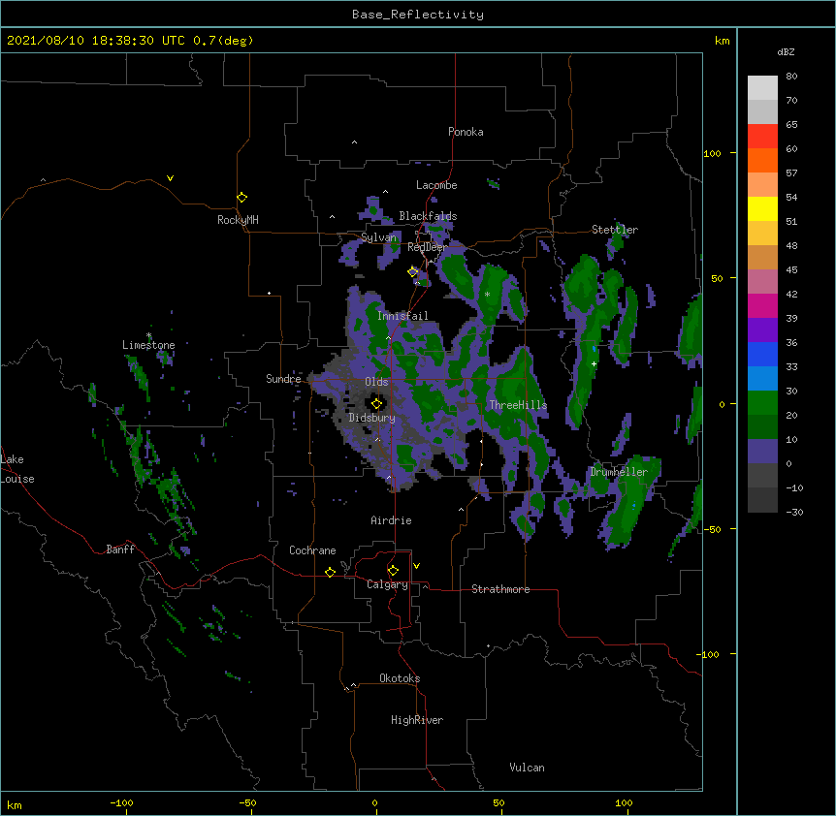Click the 80 value on the dBZ legend
836x816 pixels.
[x=791, y=77]
